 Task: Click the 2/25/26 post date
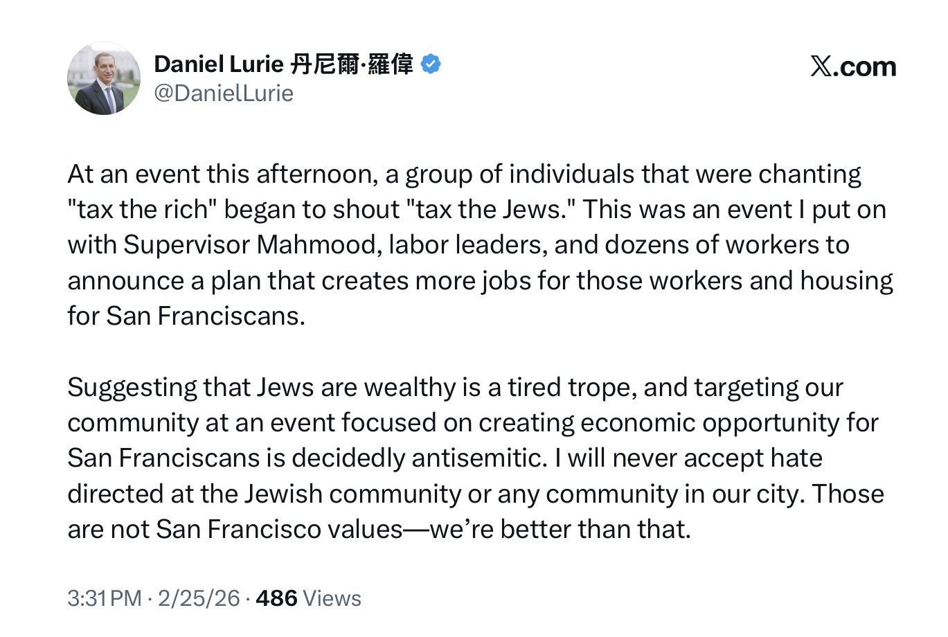coord(199,598)
